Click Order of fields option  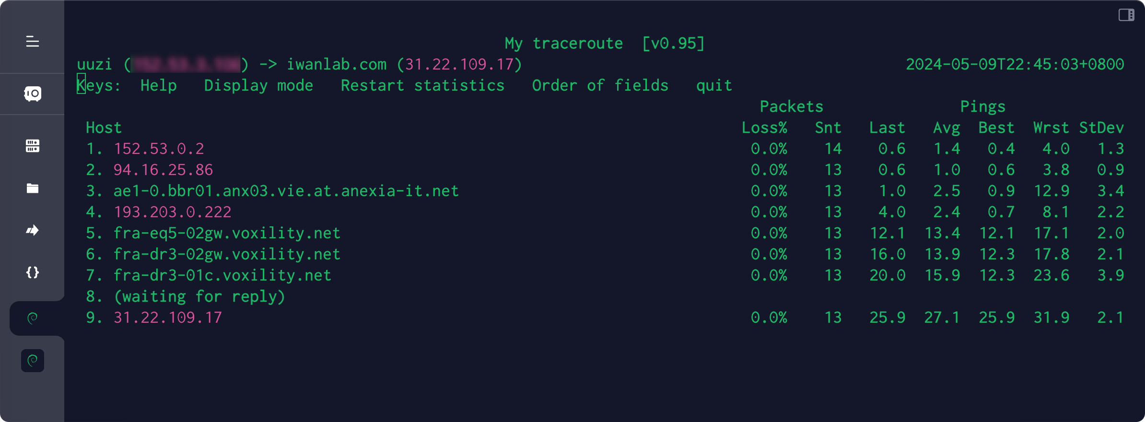(x=600, y=85)
